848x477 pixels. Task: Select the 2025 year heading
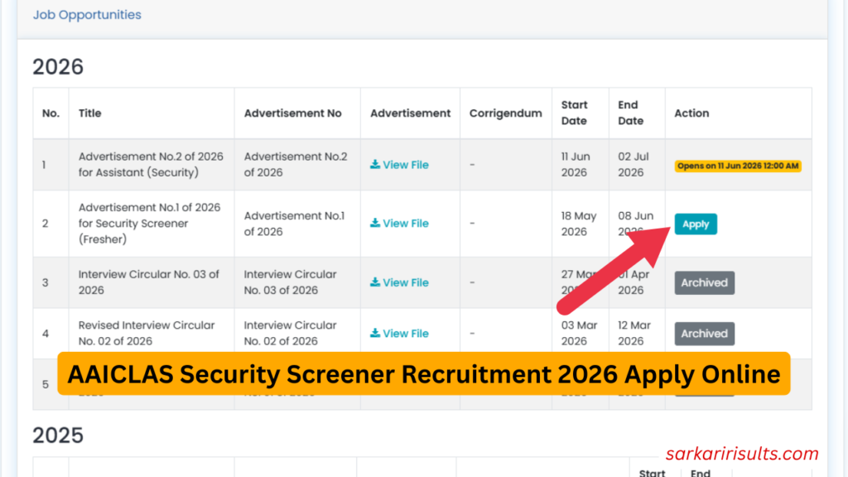pyautogui.click(x=58, y=436)
